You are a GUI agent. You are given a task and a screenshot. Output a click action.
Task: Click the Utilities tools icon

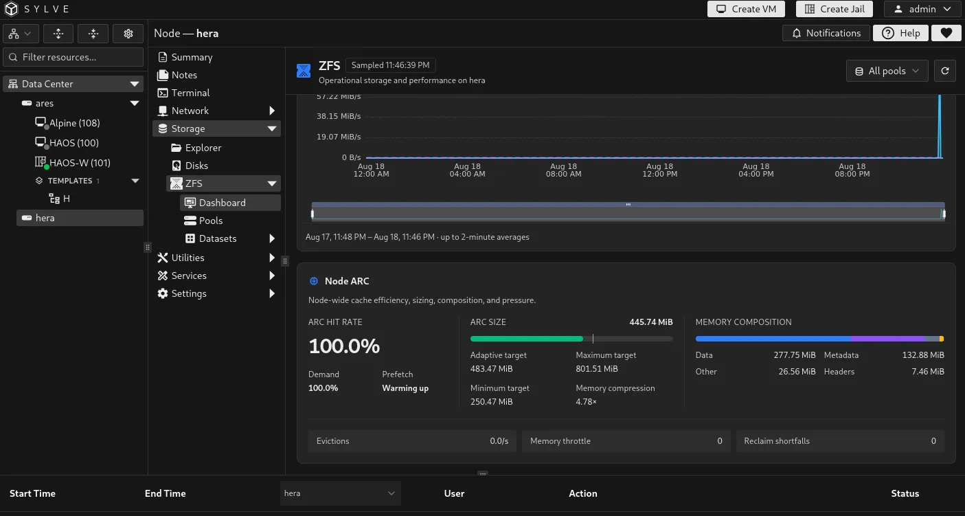coord(163,258)
